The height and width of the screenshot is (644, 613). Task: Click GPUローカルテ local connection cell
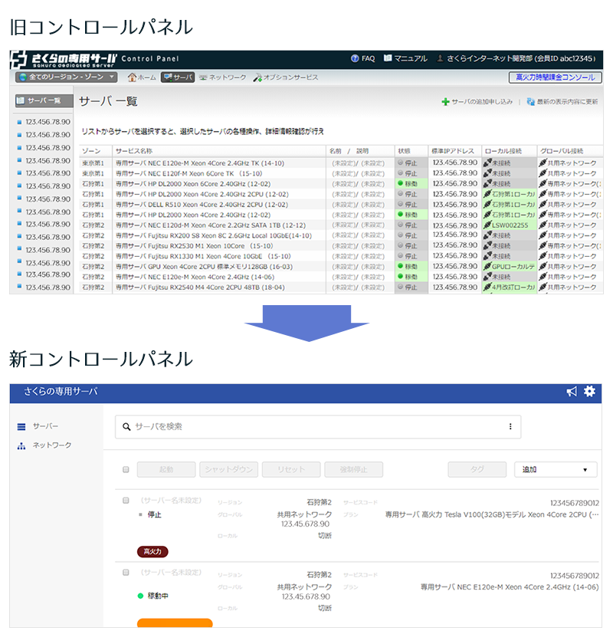tap(509, 266)
